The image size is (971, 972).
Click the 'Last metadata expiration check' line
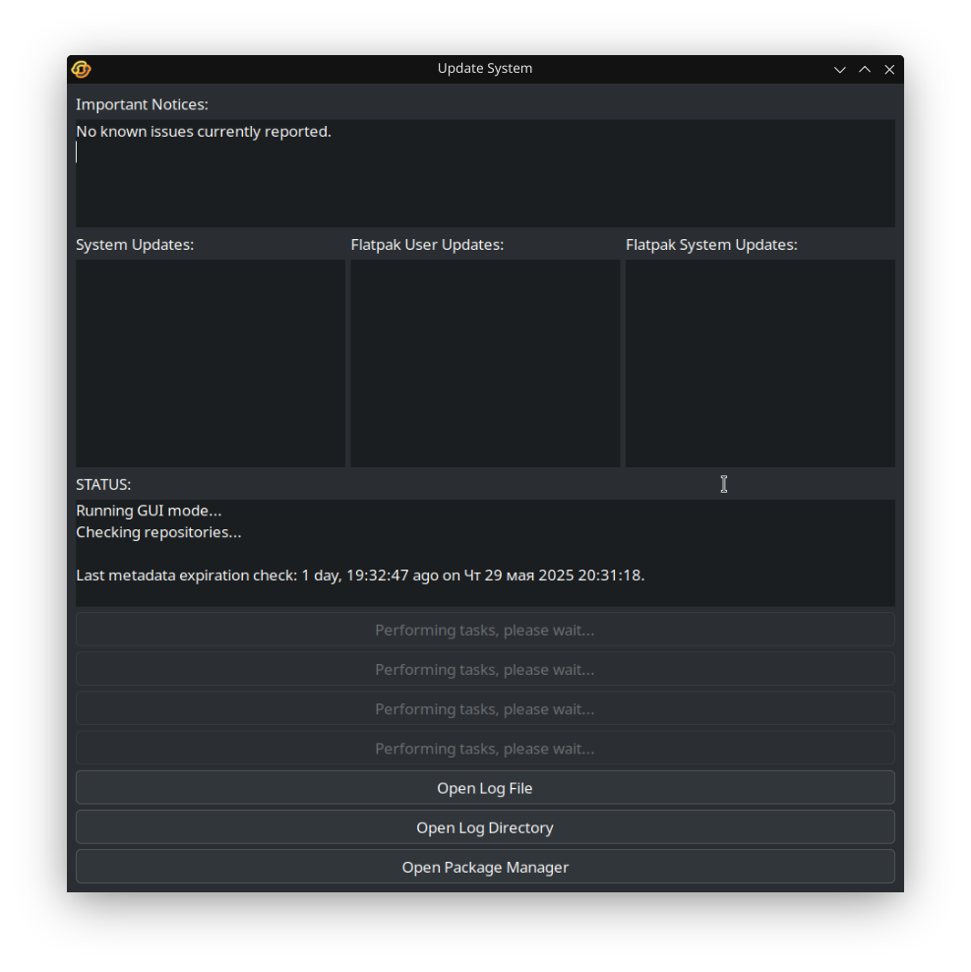point(360,576)
